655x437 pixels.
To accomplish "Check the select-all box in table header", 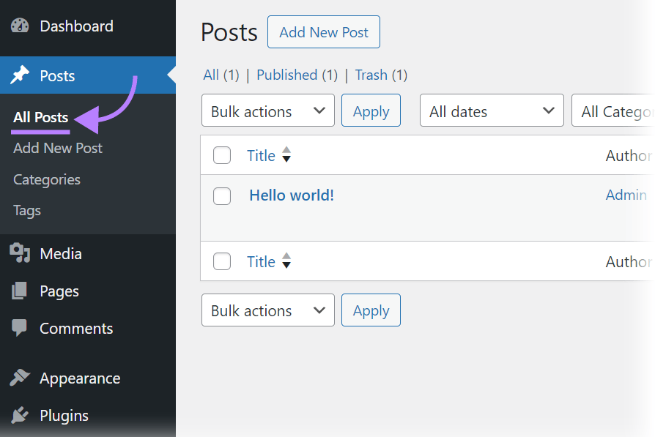I will click(x=222, y=155).
